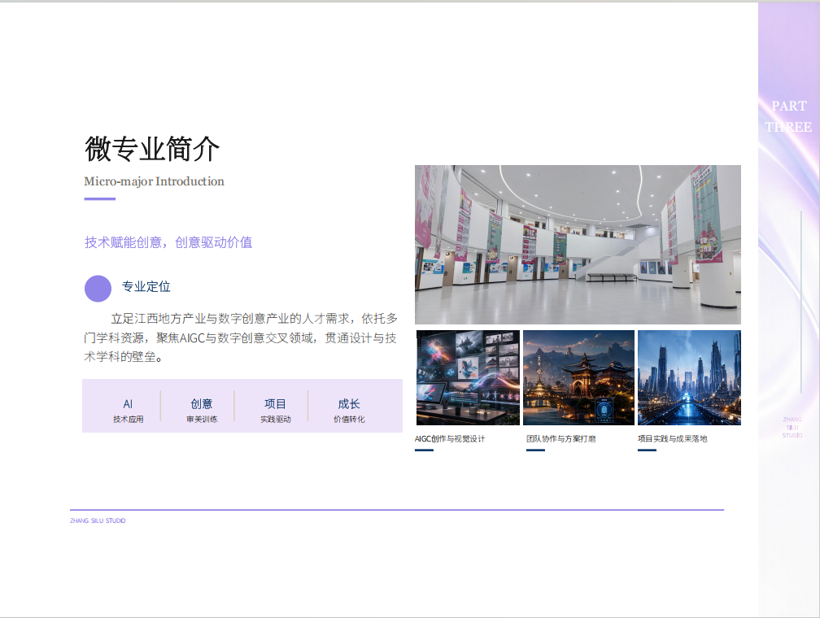
Task: Select the paragraph starting with 立足江西地方产业
Action: 241,337
